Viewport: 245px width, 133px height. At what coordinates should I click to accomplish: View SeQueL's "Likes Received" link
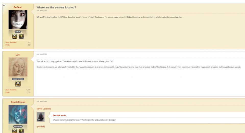coord(11,42)
